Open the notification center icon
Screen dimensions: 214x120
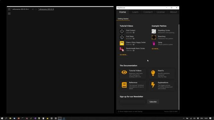(x=210, y=118)
